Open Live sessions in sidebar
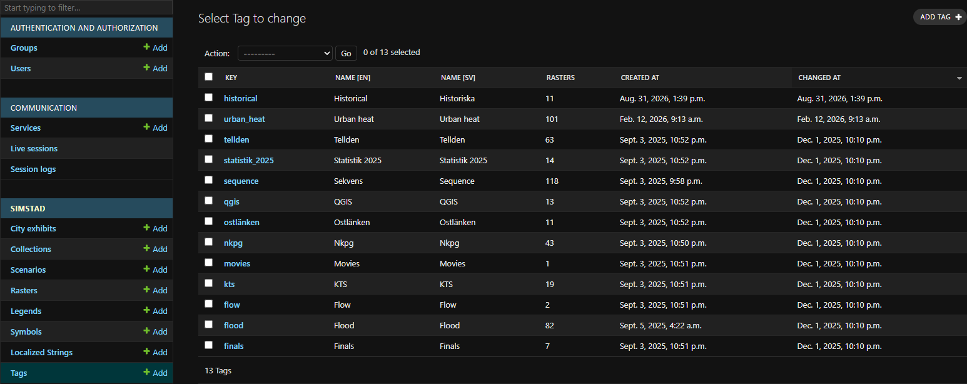This screenshot has height=384, width=967. point(34,148)
